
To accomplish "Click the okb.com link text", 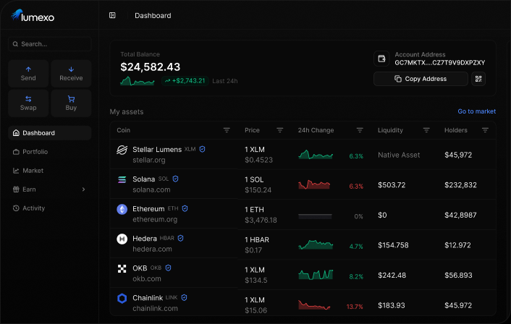I will [147, 278].
